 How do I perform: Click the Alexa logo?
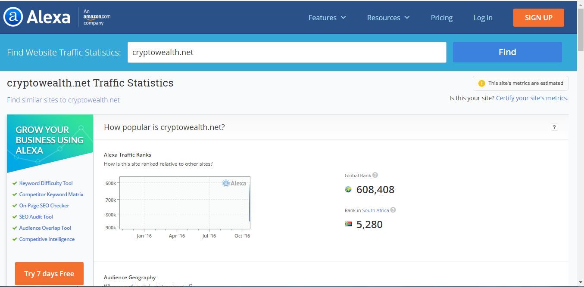click(x=37, y=17)
